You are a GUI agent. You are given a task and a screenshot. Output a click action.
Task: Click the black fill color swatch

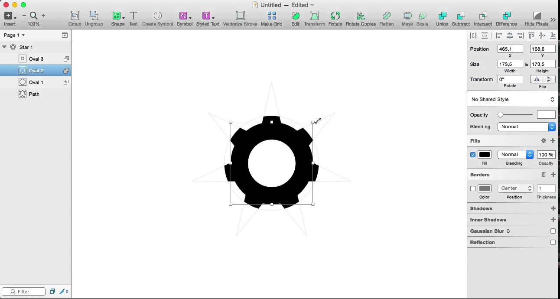coord(484,154)
